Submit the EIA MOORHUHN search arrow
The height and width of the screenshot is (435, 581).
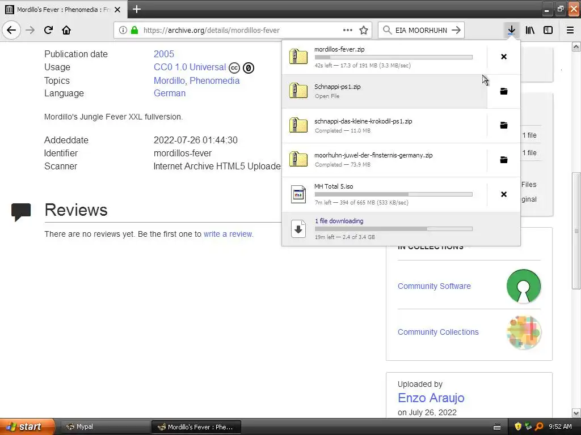456,30
